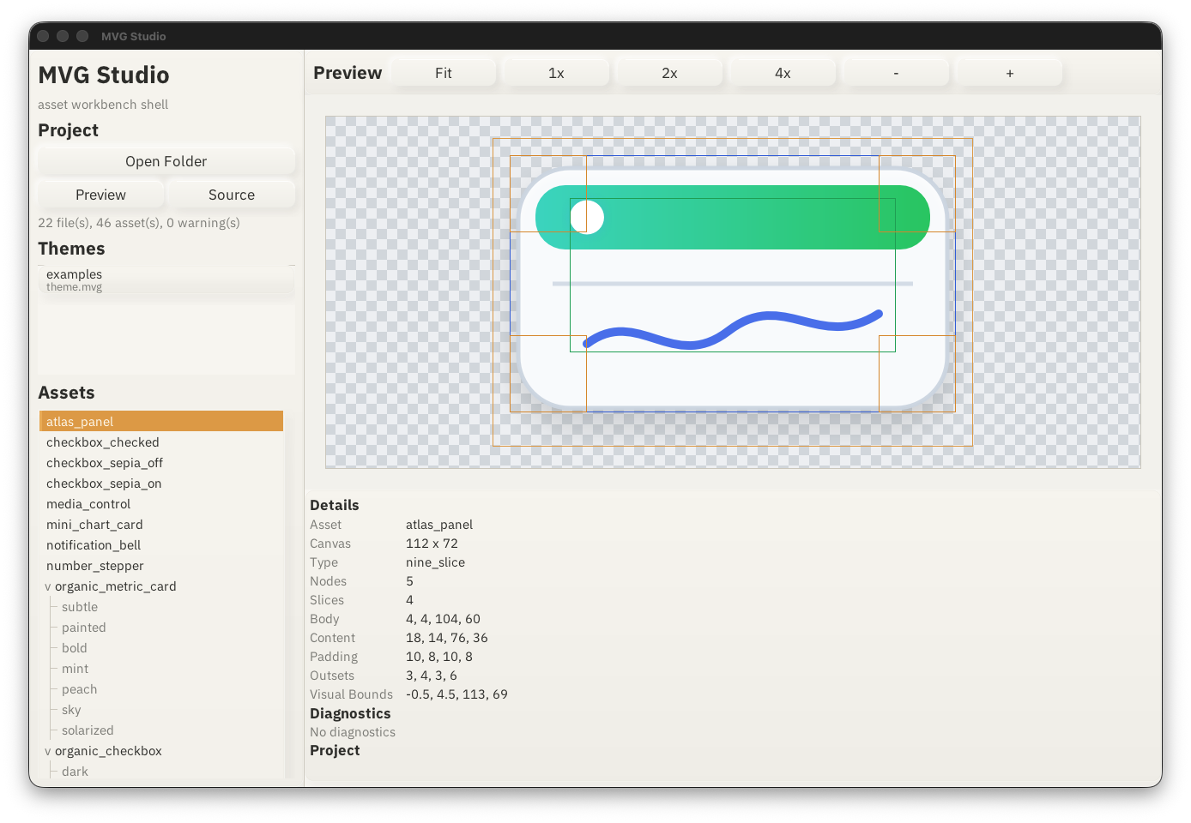This screenshot has width=1191, height=823.
Task: Select the sky variant
Action: coord(71,710)
